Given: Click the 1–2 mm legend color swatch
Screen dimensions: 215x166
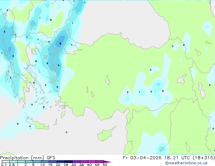Looking at the screenshot, I should pos(21,162).
